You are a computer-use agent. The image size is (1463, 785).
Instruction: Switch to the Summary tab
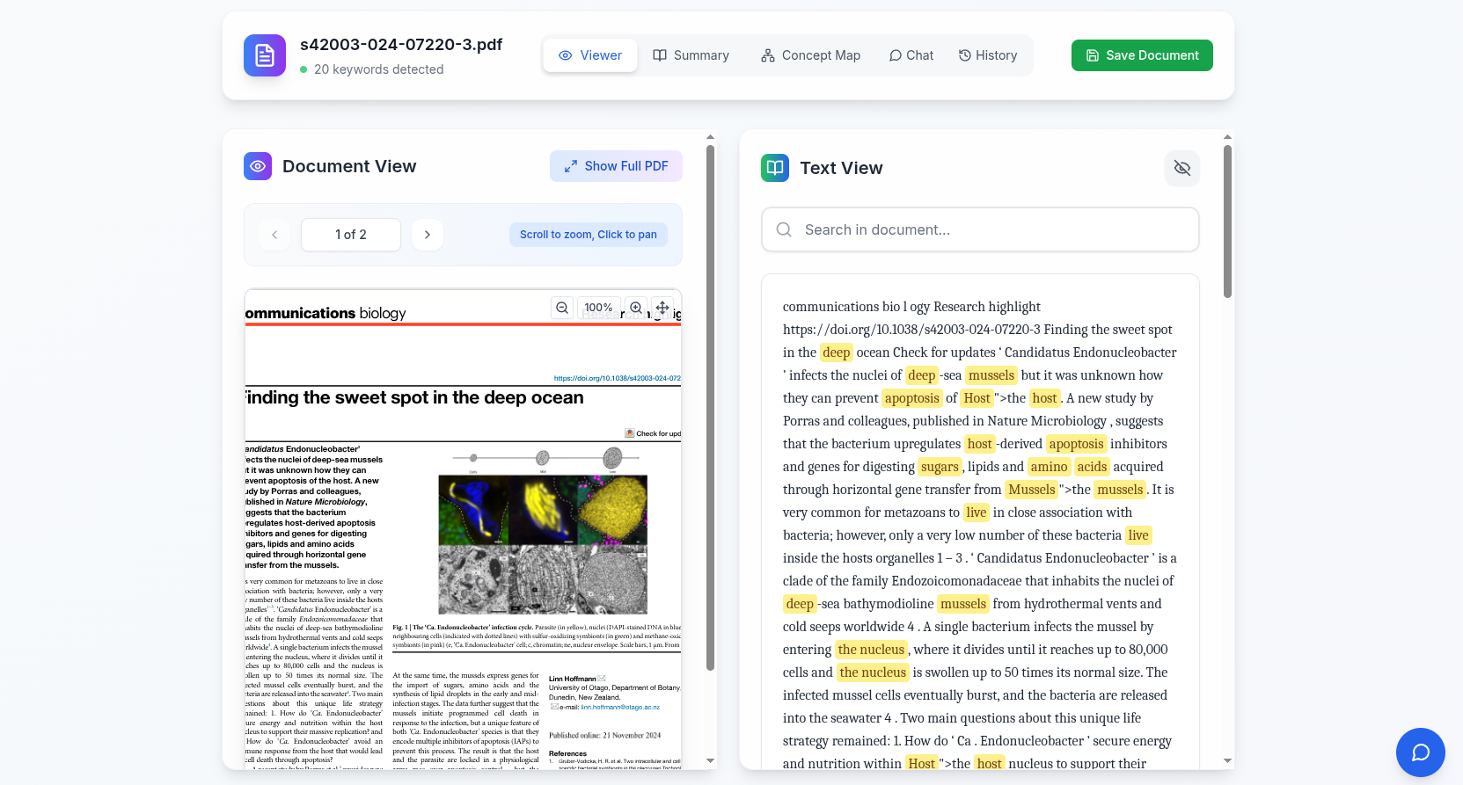[691, 55]
